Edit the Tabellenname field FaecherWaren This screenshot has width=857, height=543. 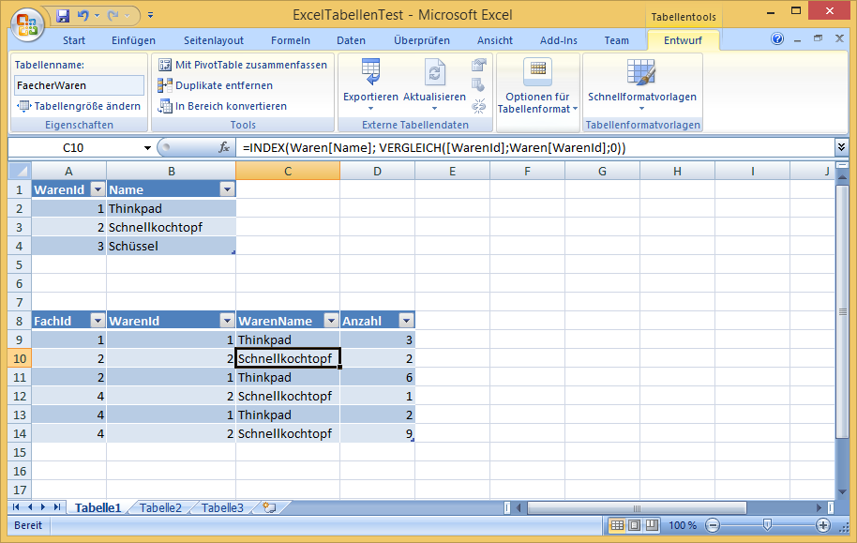[x=79, y=85]
